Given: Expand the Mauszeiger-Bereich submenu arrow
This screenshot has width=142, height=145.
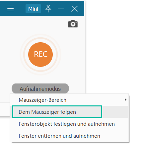Looking at the screenshot, I should (125, 100).
